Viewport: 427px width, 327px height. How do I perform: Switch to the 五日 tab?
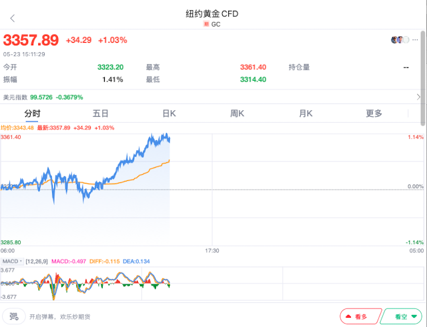coord(101,113)
